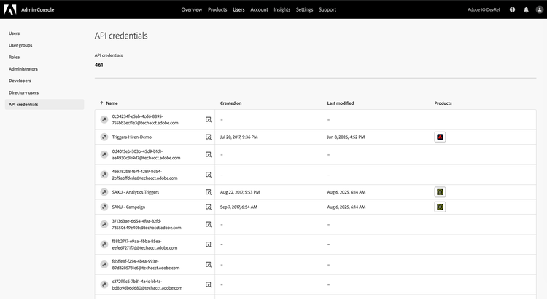Open the Triggers-Hiren-Demo credential name

(132, 137)
